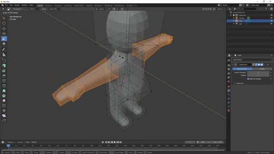Viewport: 274px width, 154px height.
Task: Toggle proportional editing in the header
Action: tap(122, 9)
